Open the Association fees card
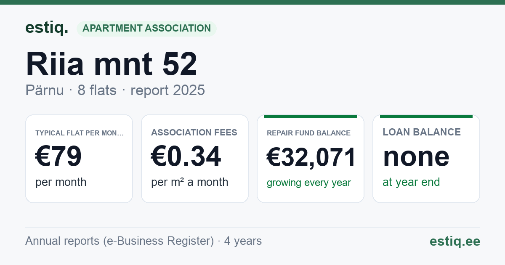 click(x=195, y=159)
